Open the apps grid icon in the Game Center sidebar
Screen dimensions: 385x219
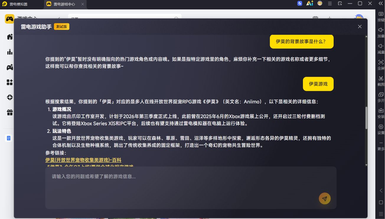point(10,82)
